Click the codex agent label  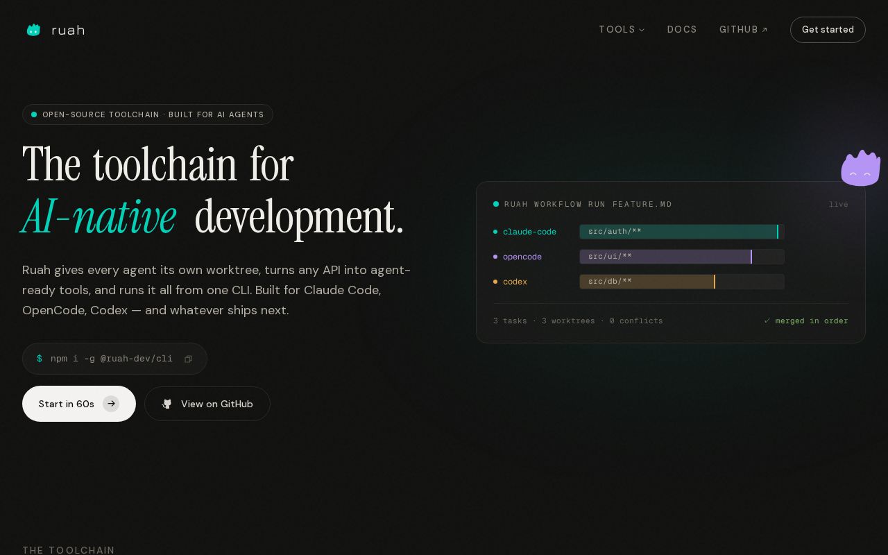coord(515,282)
